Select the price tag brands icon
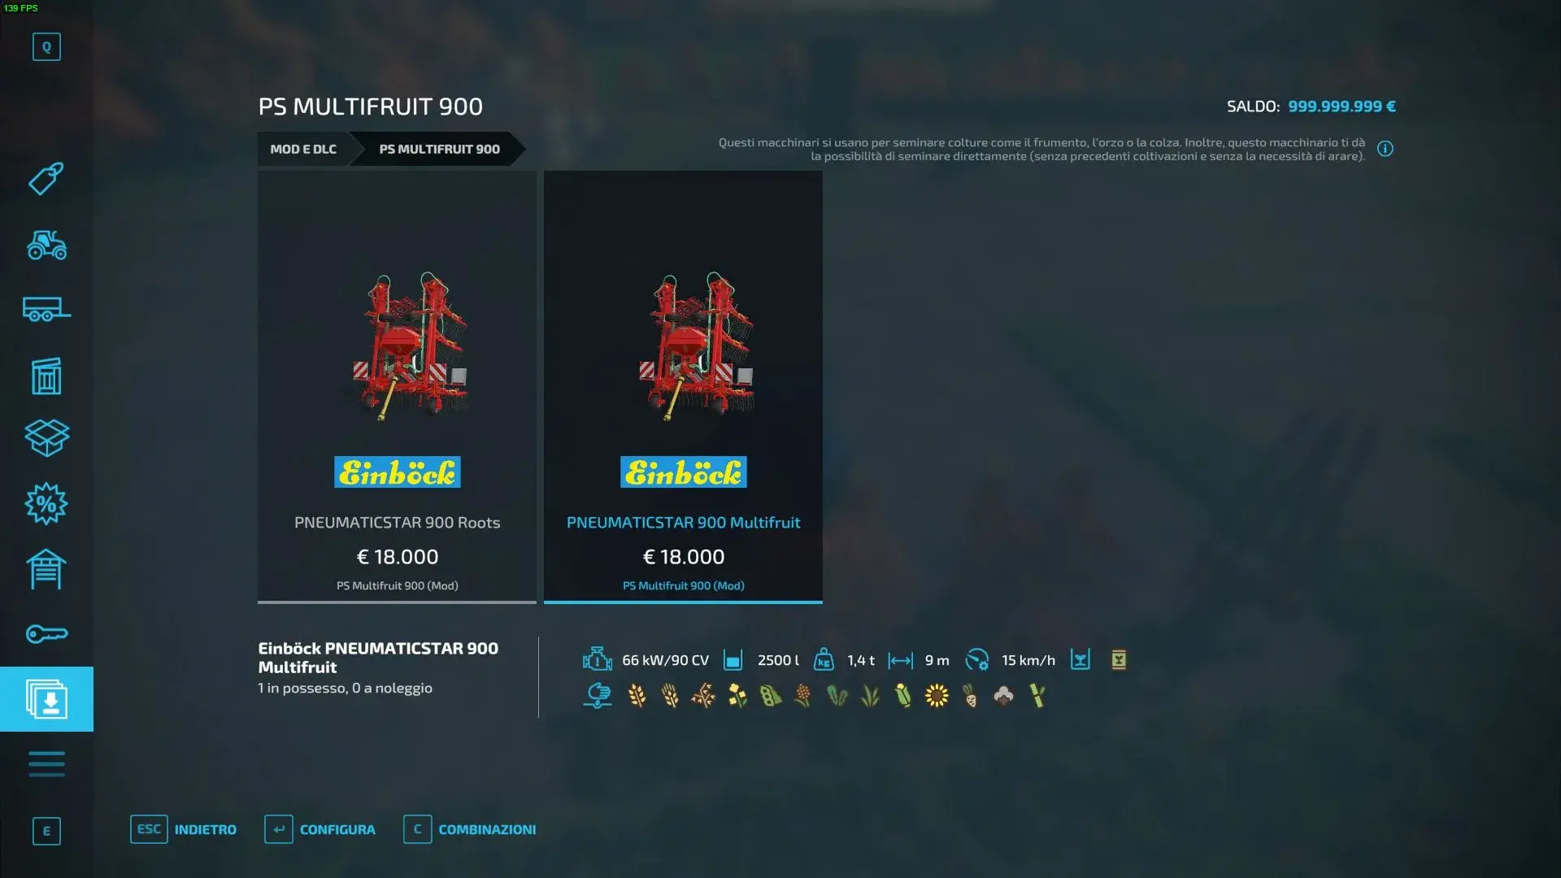Screen dimensions: 1561x878 (46, 179)
